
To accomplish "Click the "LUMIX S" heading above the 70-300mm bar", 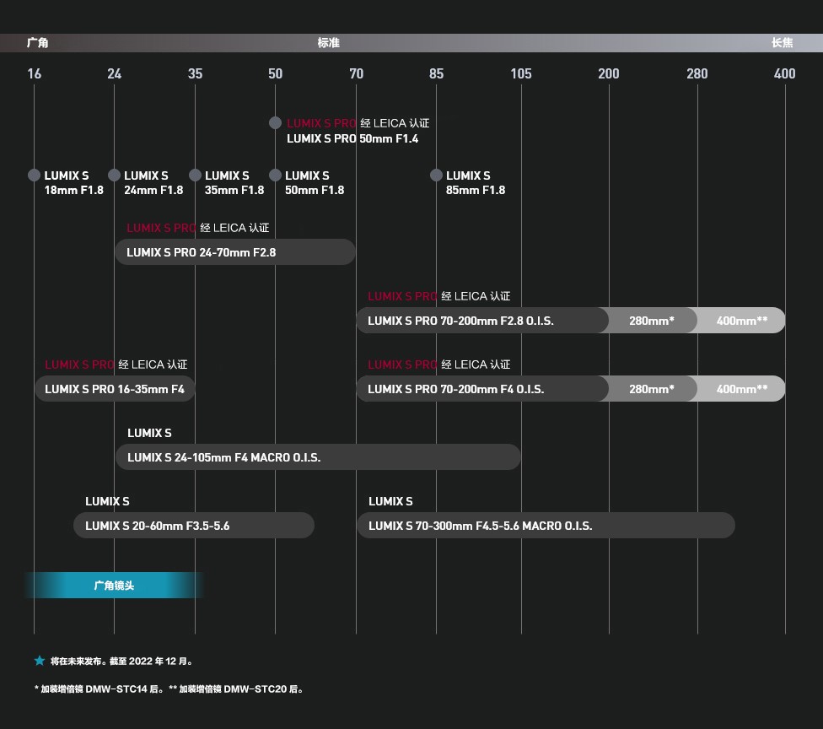I will (x=390, y=501).
